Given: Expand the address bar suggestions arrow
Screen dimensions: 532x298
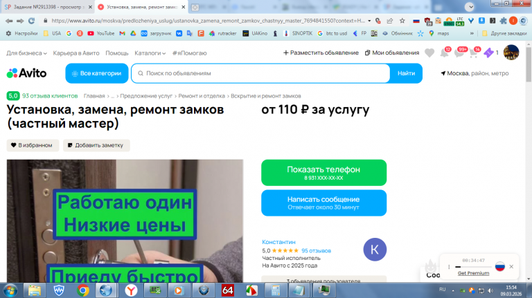Looking at the screenshot, I should (x=369, y=21).
